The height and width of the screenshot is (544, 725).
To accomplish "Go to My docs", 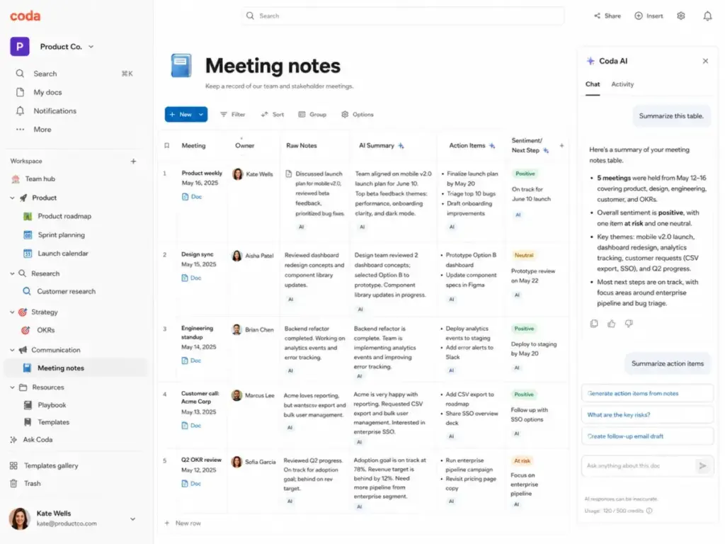I will (x=47, y=92).
